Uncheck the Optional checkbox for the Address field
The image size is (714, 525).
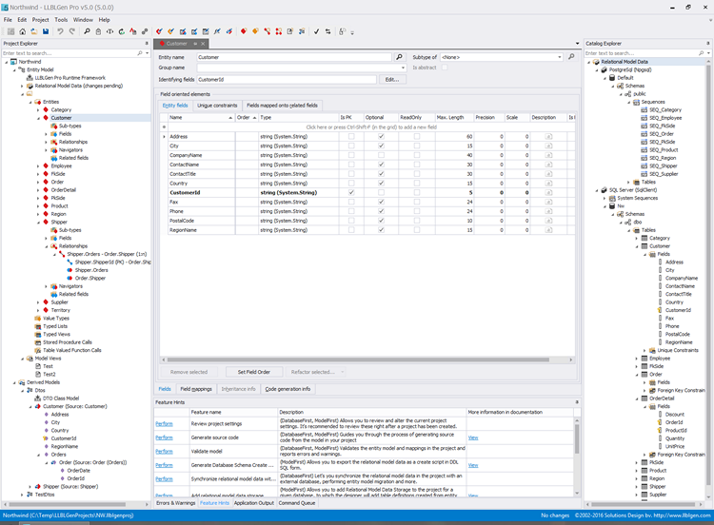(x=382, y=137)
